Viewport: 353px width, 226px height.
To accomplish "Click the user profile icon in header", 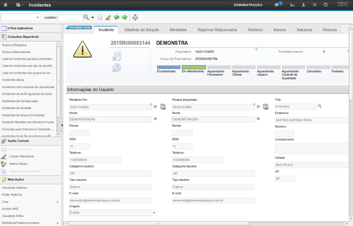I will click(x=303, y=5).
